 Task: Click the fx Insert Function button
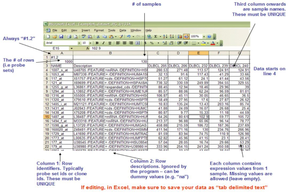[x=88, y=48]
